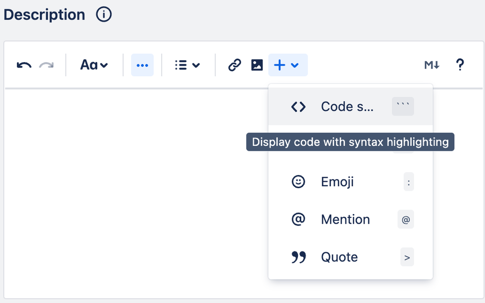Click the undo arrow icon
This screenshot has height=303, width=485.
click(x=24, y=65)
